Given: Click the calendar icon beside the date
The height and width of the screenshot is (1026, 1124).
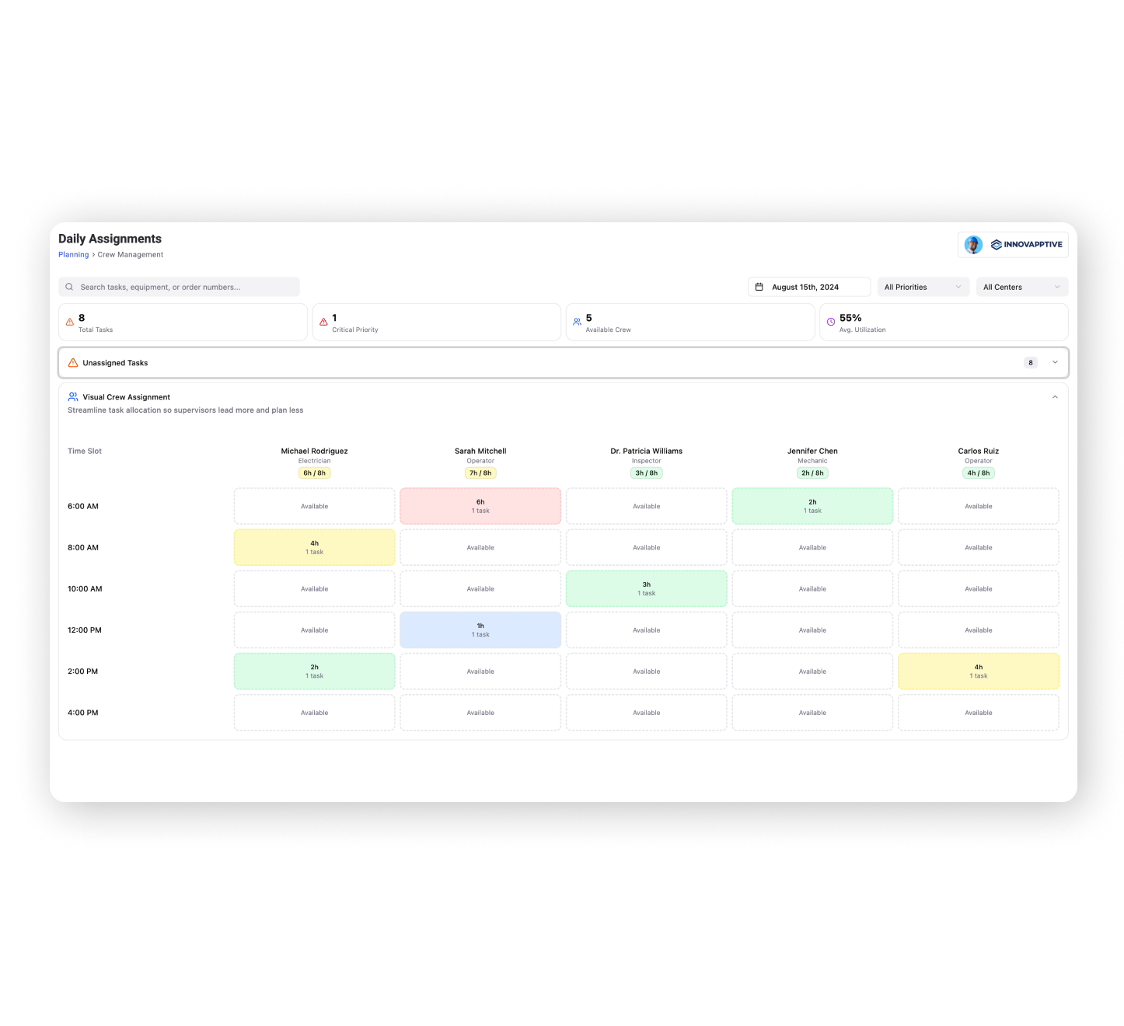Looking at the screenshot, I should [759, 287].
